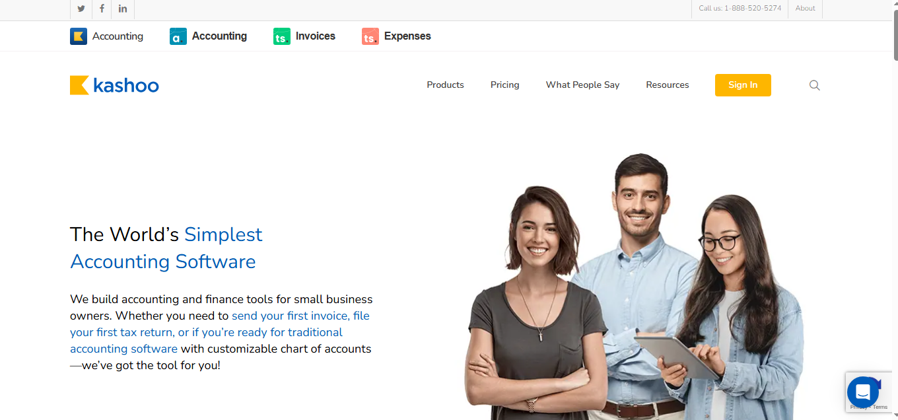
Task: Expand the Resources menu
Action: [x=668, y=85]
